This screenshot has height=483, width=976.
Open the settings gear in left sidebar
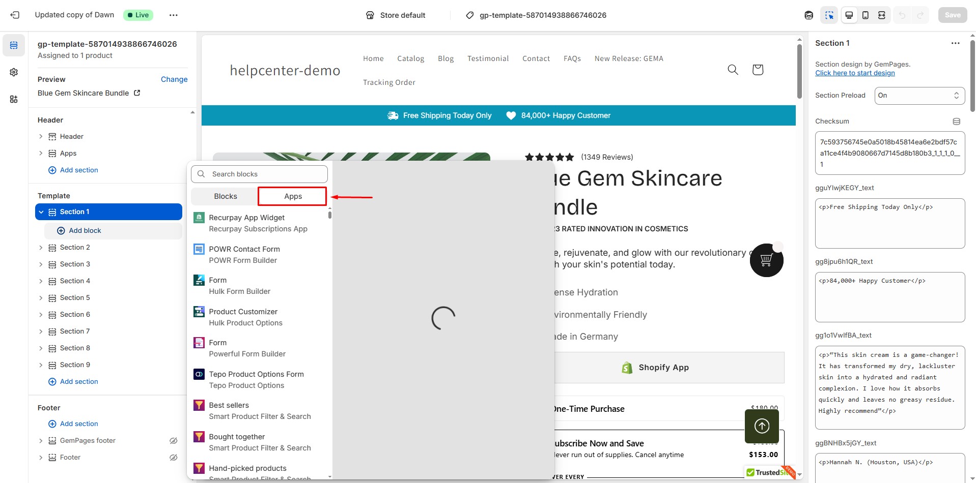pyautogui.click(x=13, y=72)
